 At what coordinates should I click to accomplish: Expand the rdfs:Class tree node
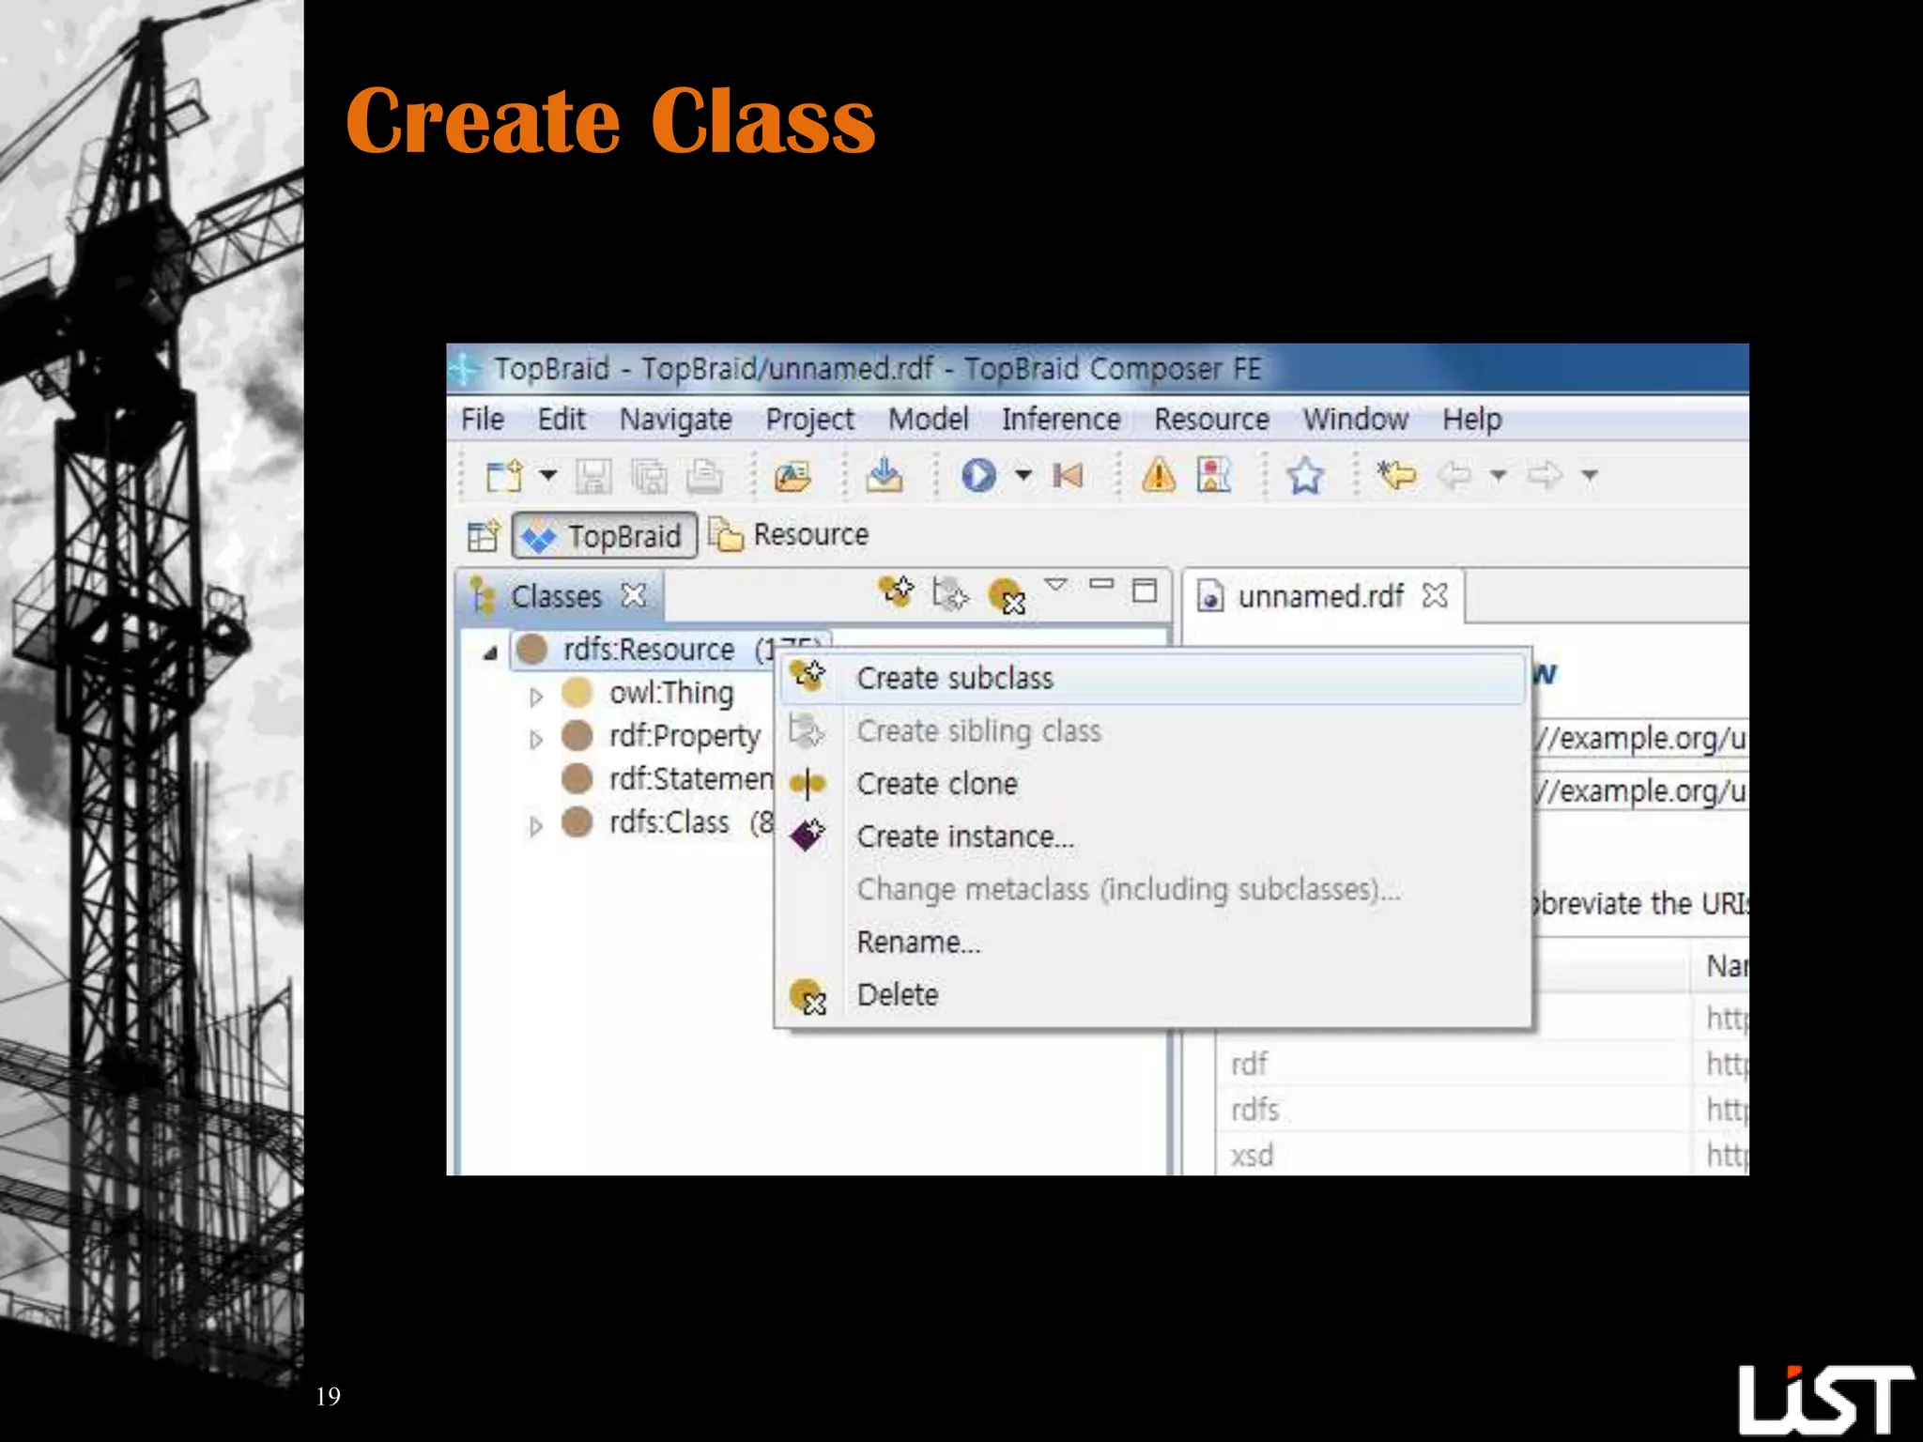coord(536,826)
